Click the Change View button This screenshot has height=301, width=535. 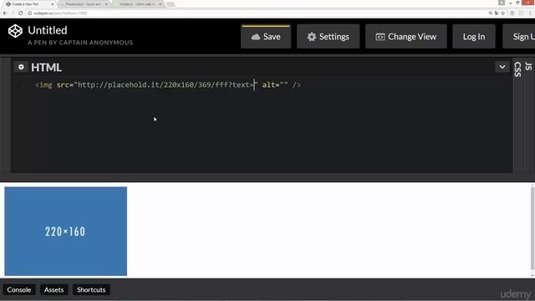[x=405, y=37]
